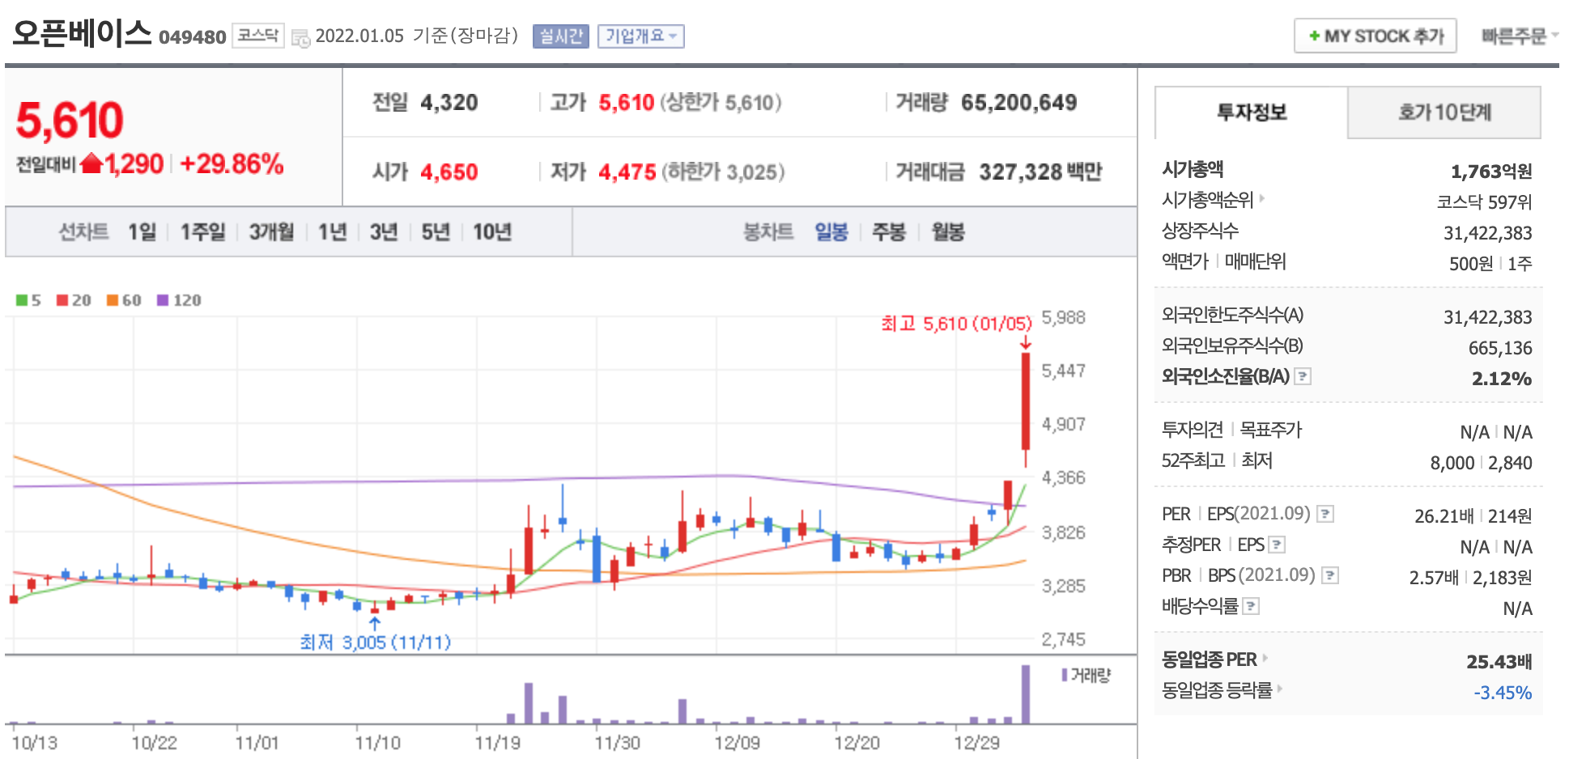1569x759 pixels.
Task: Click the -3.45% sector change value
Action: click(x=1503, y=693)
